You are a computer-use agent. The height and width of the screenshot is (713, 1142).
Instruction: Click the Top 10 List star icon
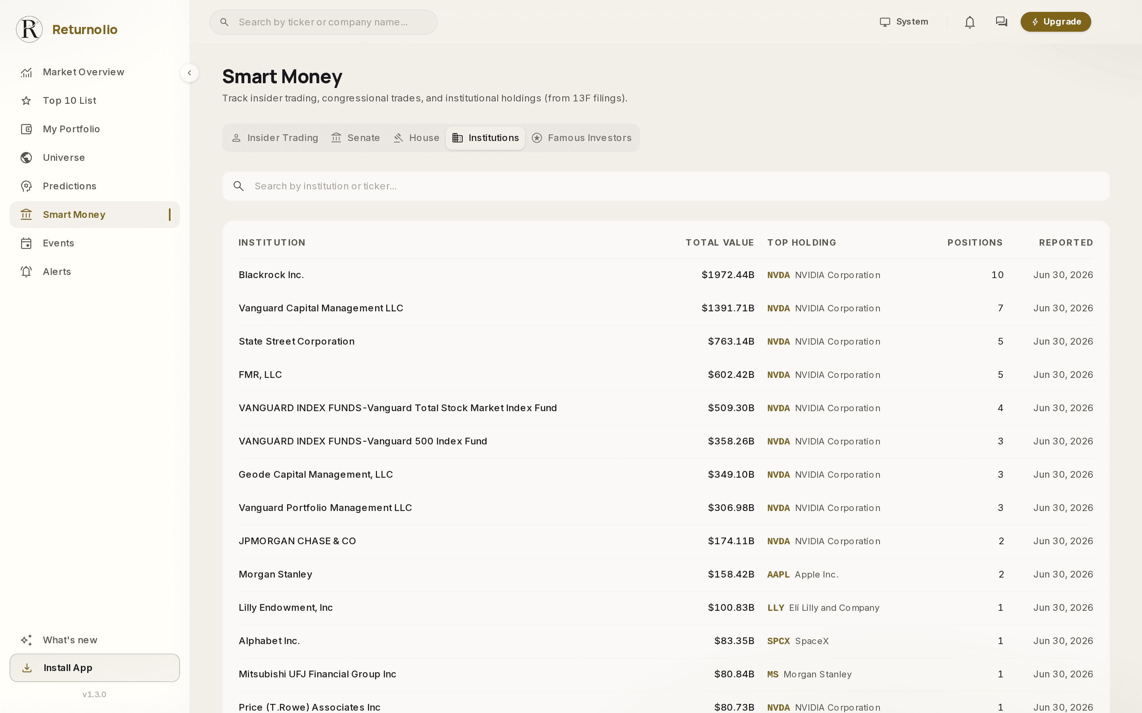[x=27, y=101]
